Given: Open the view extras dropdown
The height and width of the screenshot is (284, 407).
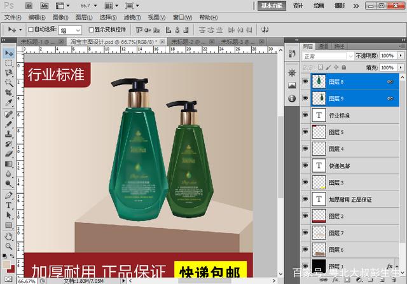Looking at the screenshot, I should tap(63, 6).
